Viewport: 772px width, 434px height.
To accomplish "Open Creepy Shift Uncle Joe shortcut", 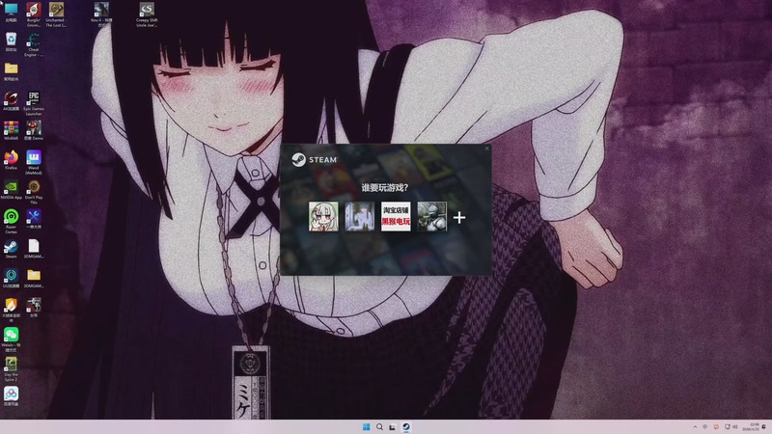I will pos(147,14).
